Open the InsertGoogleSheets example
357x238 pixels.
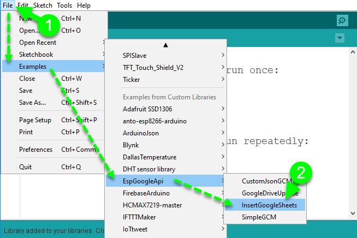pyautogui.click(x=265, y=205)
